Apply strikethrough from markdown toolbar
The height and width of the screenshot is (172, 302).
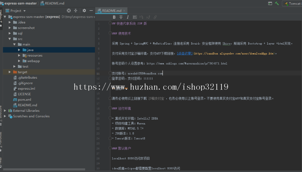point(121,17)
